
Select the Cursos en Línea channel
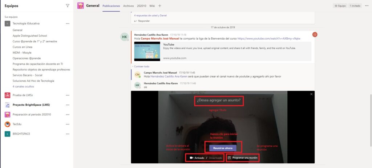(23, 47)
